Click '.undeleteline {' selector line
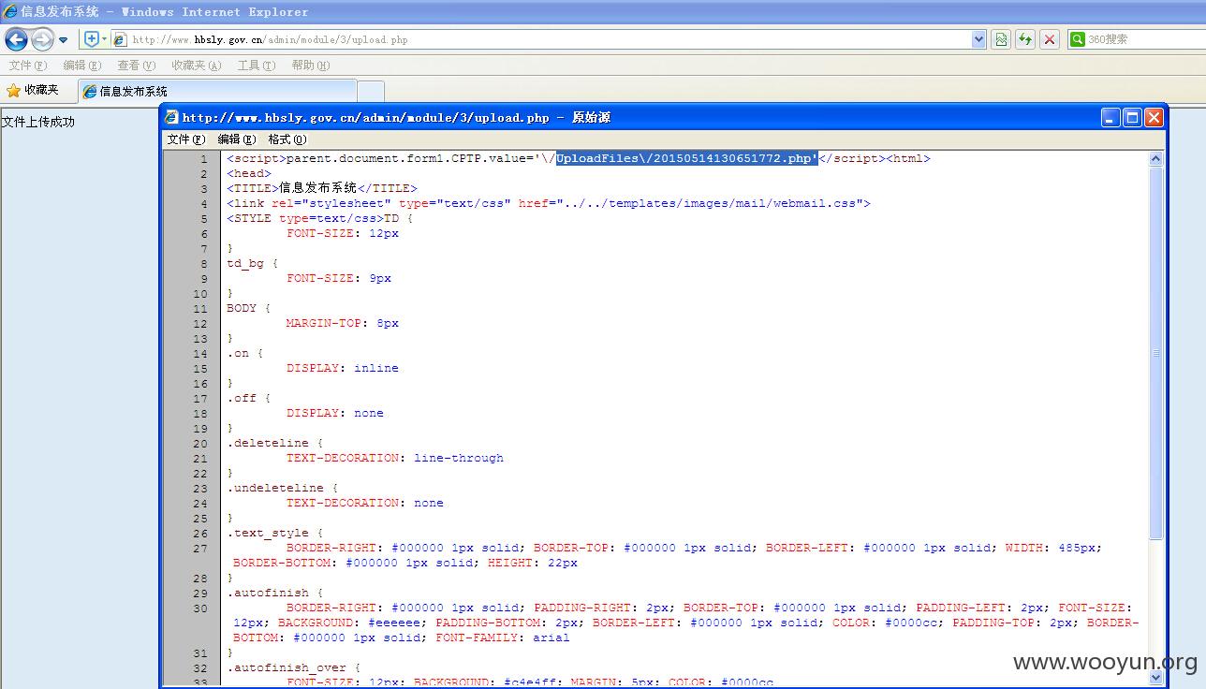1206x689 pixels. pos(282,488)
